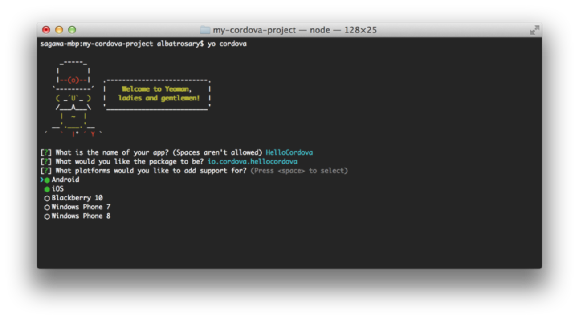Select the Blackberry 10 checkbox

pyautogui.click(x=47, y=198)
